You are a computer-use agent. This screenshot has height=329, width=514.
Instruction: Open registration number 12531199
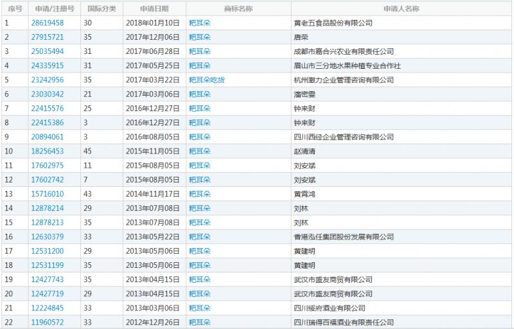click(x=47, y=265)
